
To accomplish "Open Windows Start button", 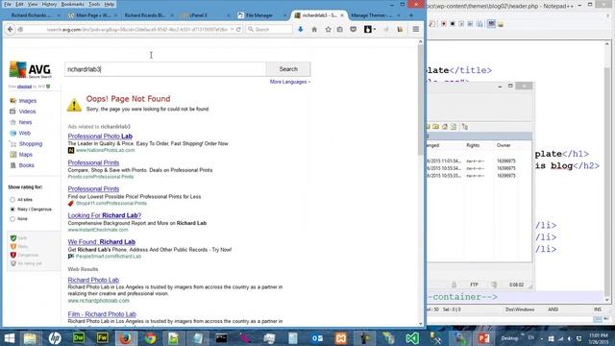I will pyautogui.click(x=9, y=338).
